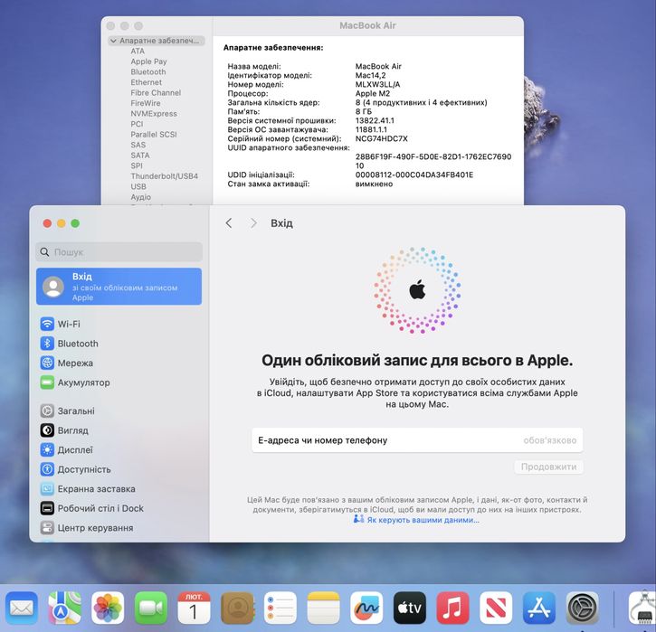This screenshot has height=632, width=656.
Task: Select Fibre Channel in hardware list
Action: tap(156, 93)
